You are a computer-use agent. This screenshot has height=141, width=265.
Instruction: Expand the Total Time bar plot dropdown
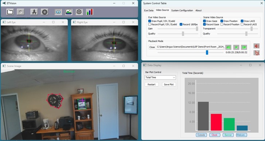tap(160, 77)
